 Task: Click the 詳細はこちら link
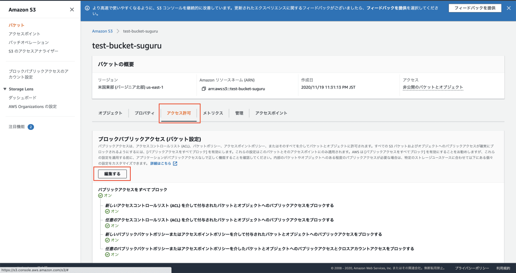(160, 163)
